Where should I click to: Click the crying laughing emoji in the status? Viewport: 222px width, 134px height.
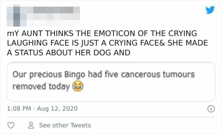[78, 87]
